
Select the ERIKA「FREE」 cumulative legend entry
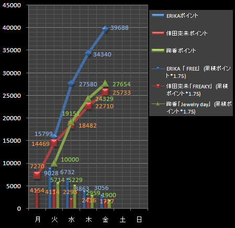[x=191, y=72]
